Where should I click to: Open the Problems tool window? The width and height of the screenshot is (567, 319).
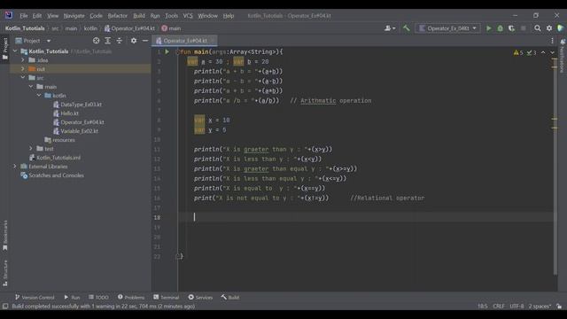131,298
